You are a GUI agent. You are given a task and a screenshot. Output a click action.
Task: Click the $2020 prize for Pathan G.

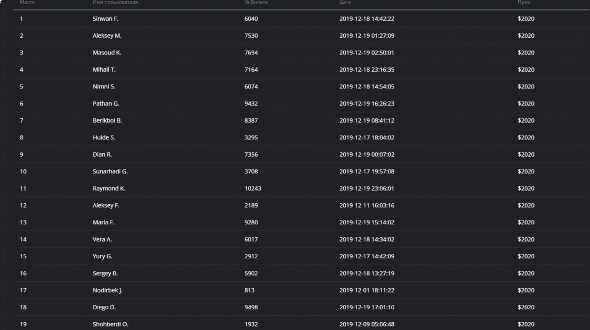(526, 104)
